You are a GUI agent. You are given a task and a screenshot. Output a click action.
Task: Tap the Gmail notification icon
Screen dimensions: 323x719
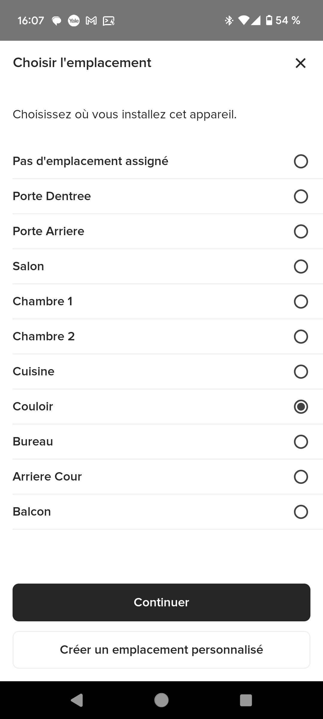tap(91, 21)
